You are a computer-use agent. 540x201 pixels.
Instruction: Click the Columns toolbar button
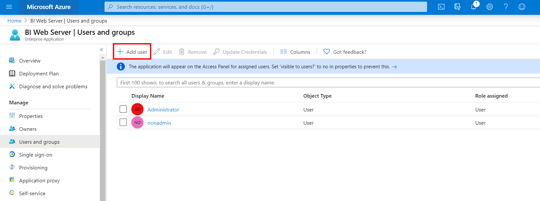point(295,52)
